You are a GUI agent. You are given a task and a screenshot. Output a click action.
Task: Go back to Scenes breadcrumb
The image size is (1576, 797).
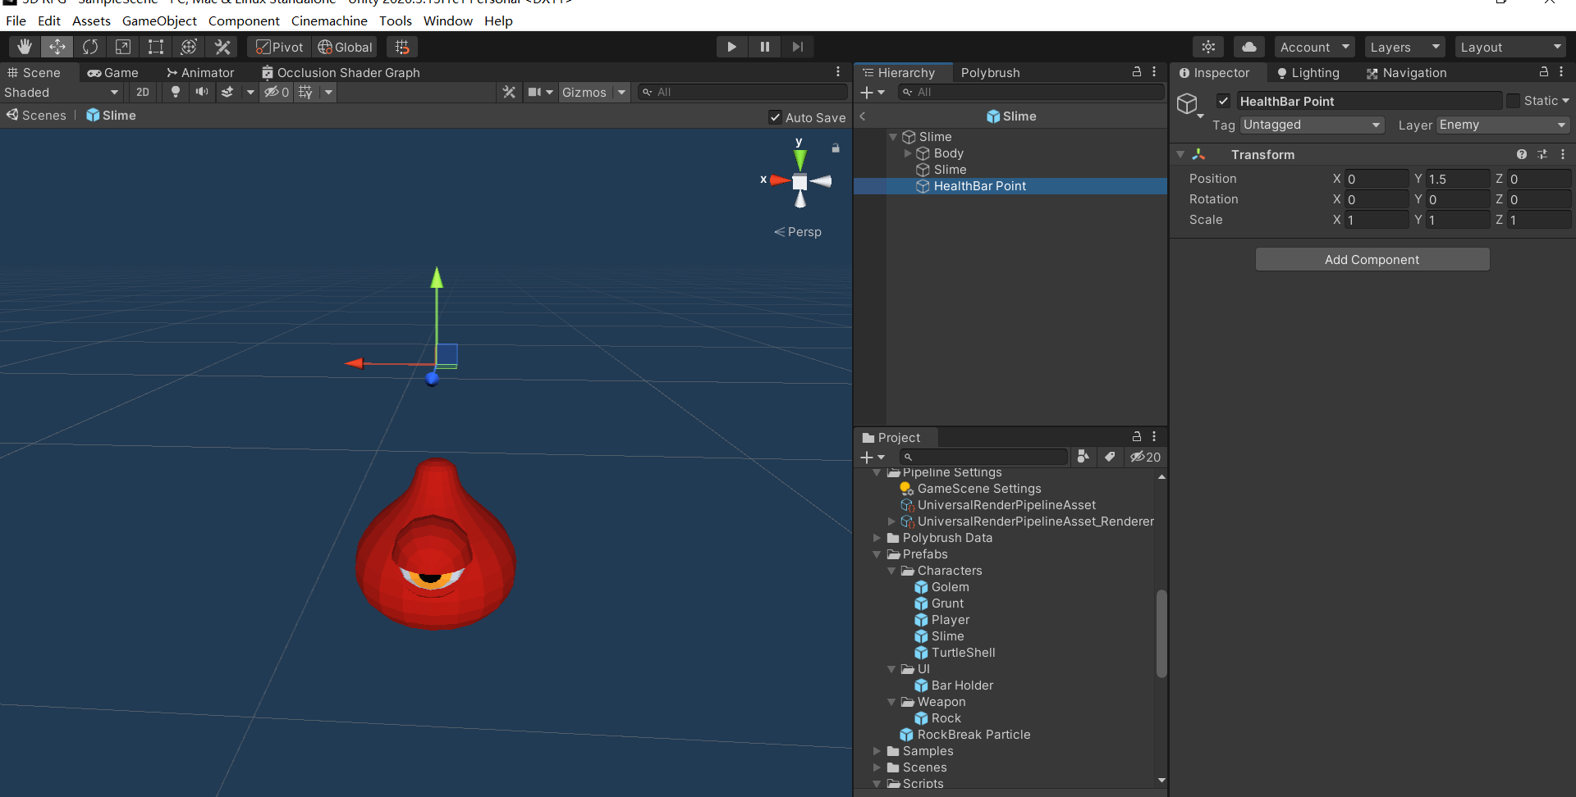pyautogui.click(x=36, y=115)
